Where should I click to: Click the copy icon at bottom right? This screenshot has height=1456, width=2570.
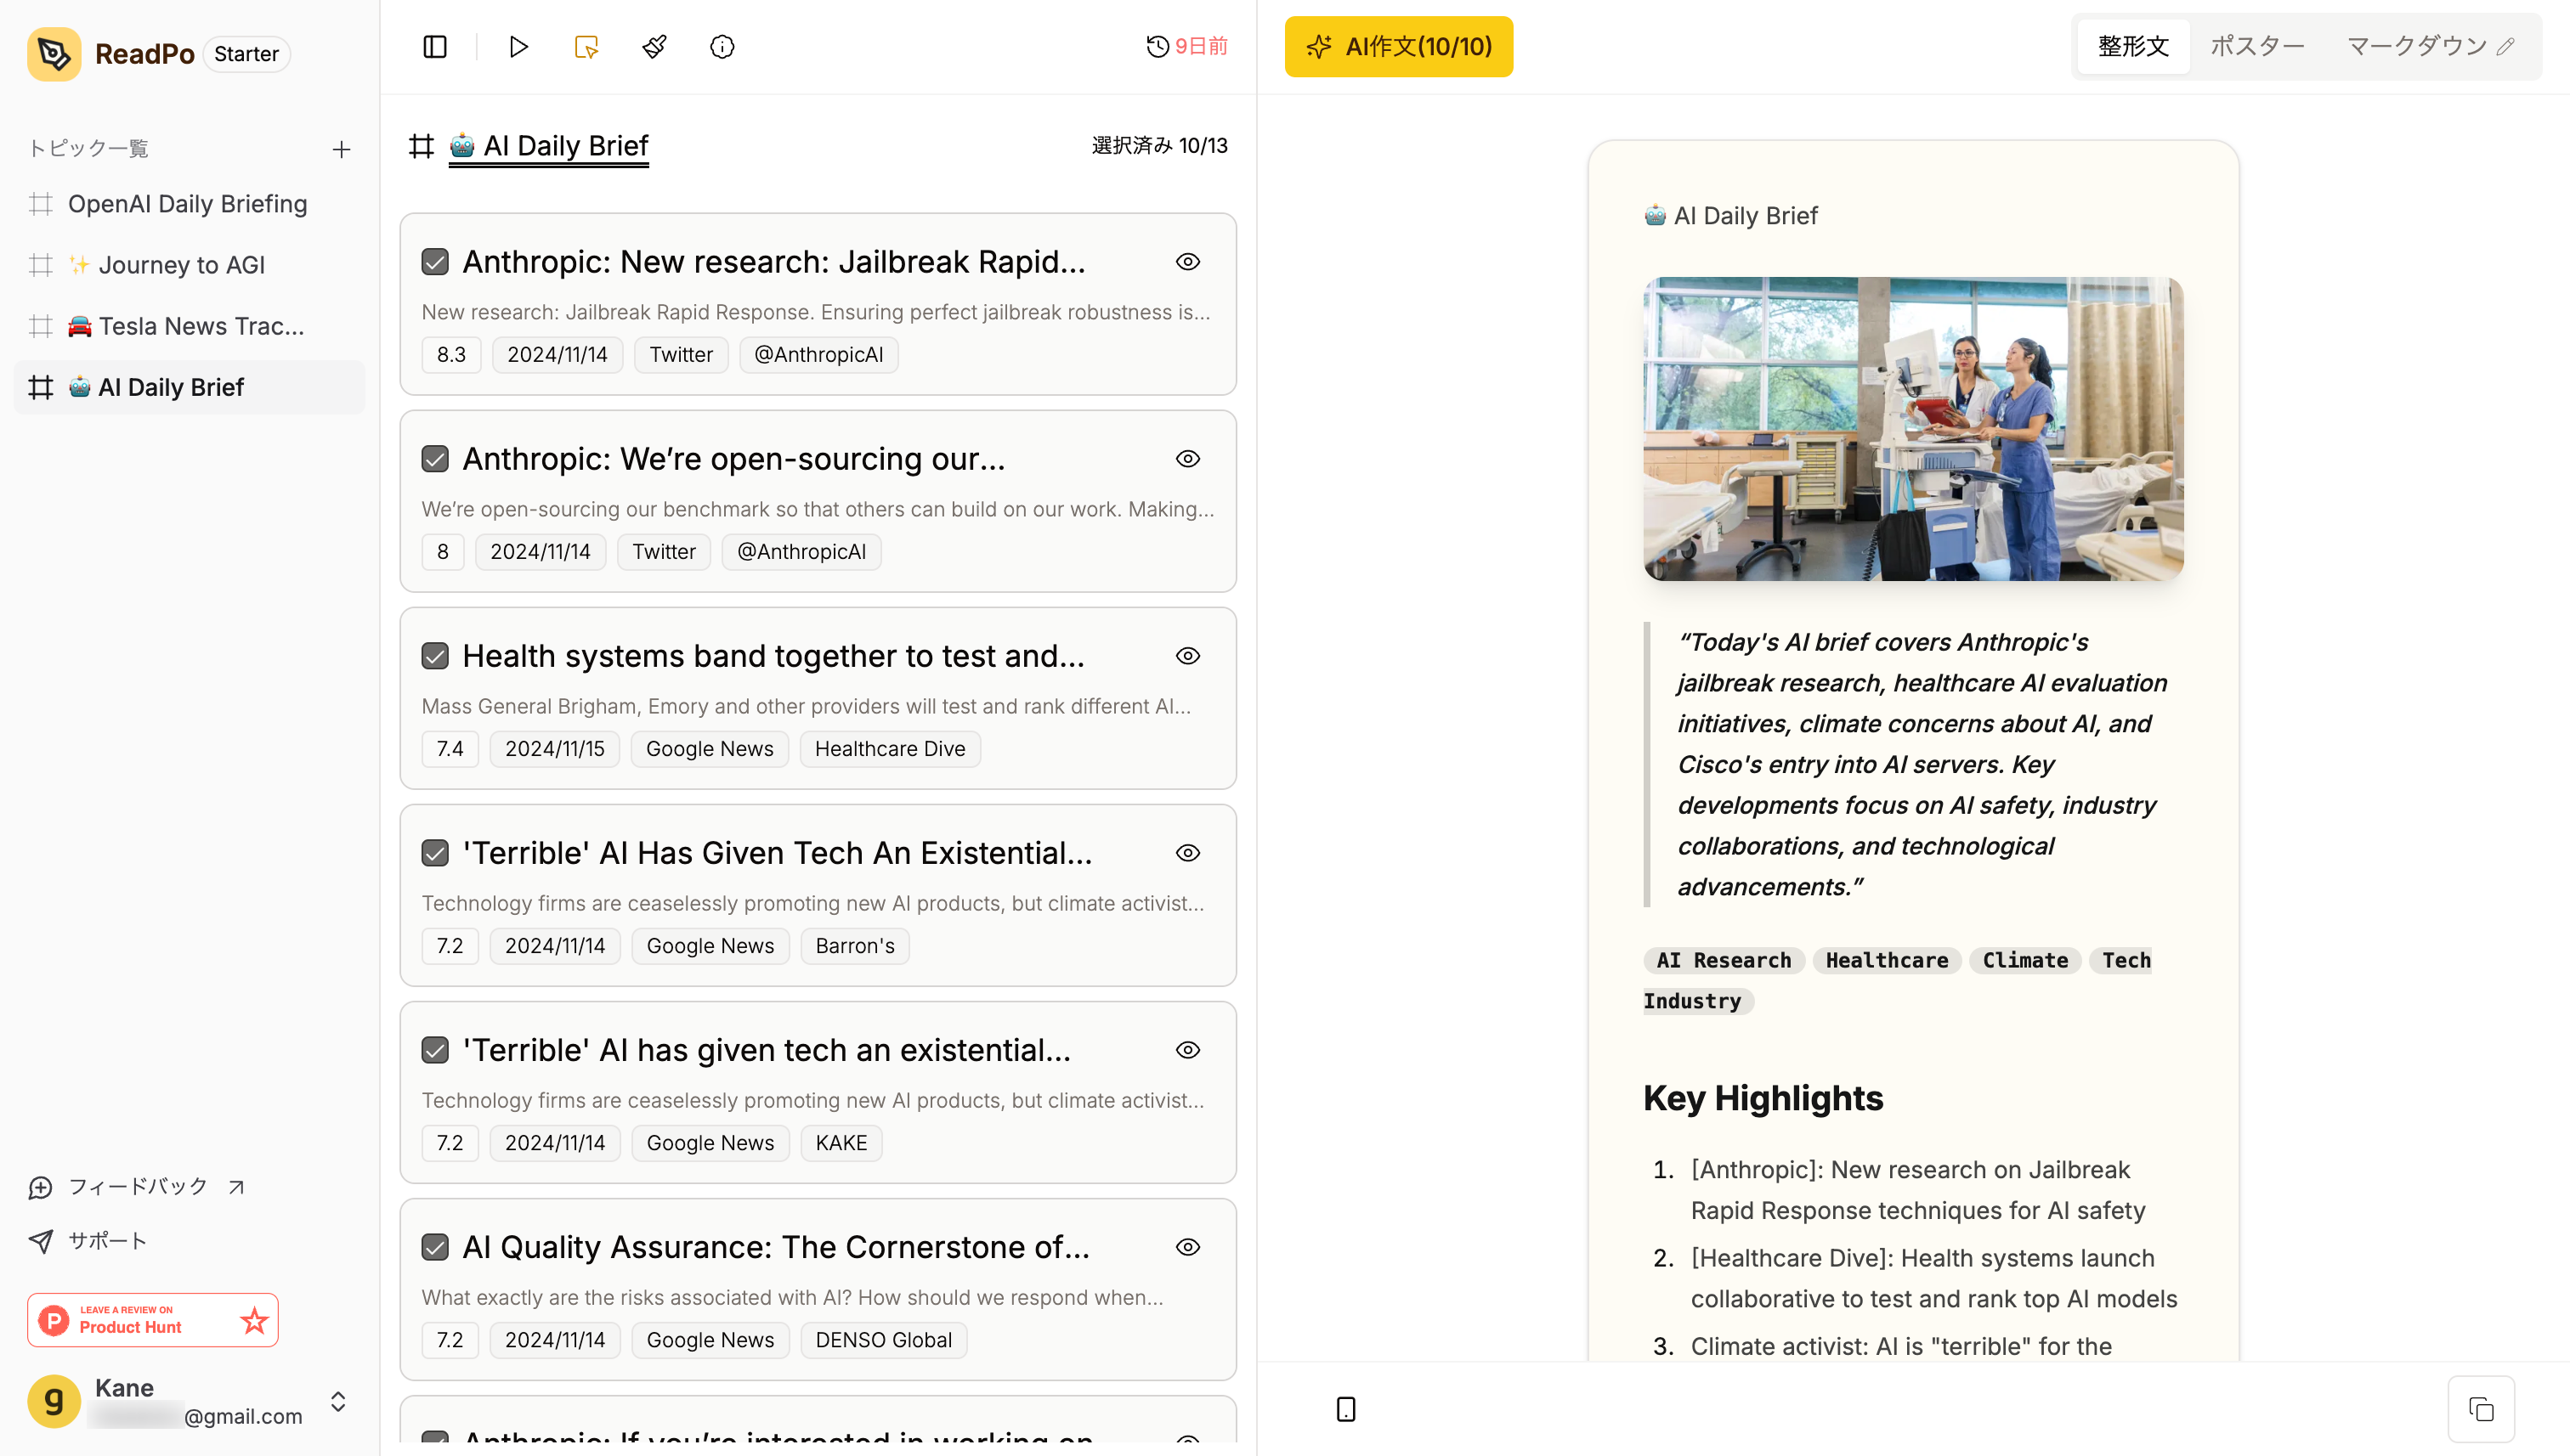(2481, 1409)
